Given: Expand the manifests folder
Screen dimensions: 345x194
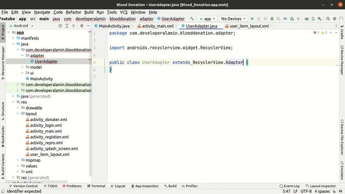Looking at the screenshot, I should [13, 38].
